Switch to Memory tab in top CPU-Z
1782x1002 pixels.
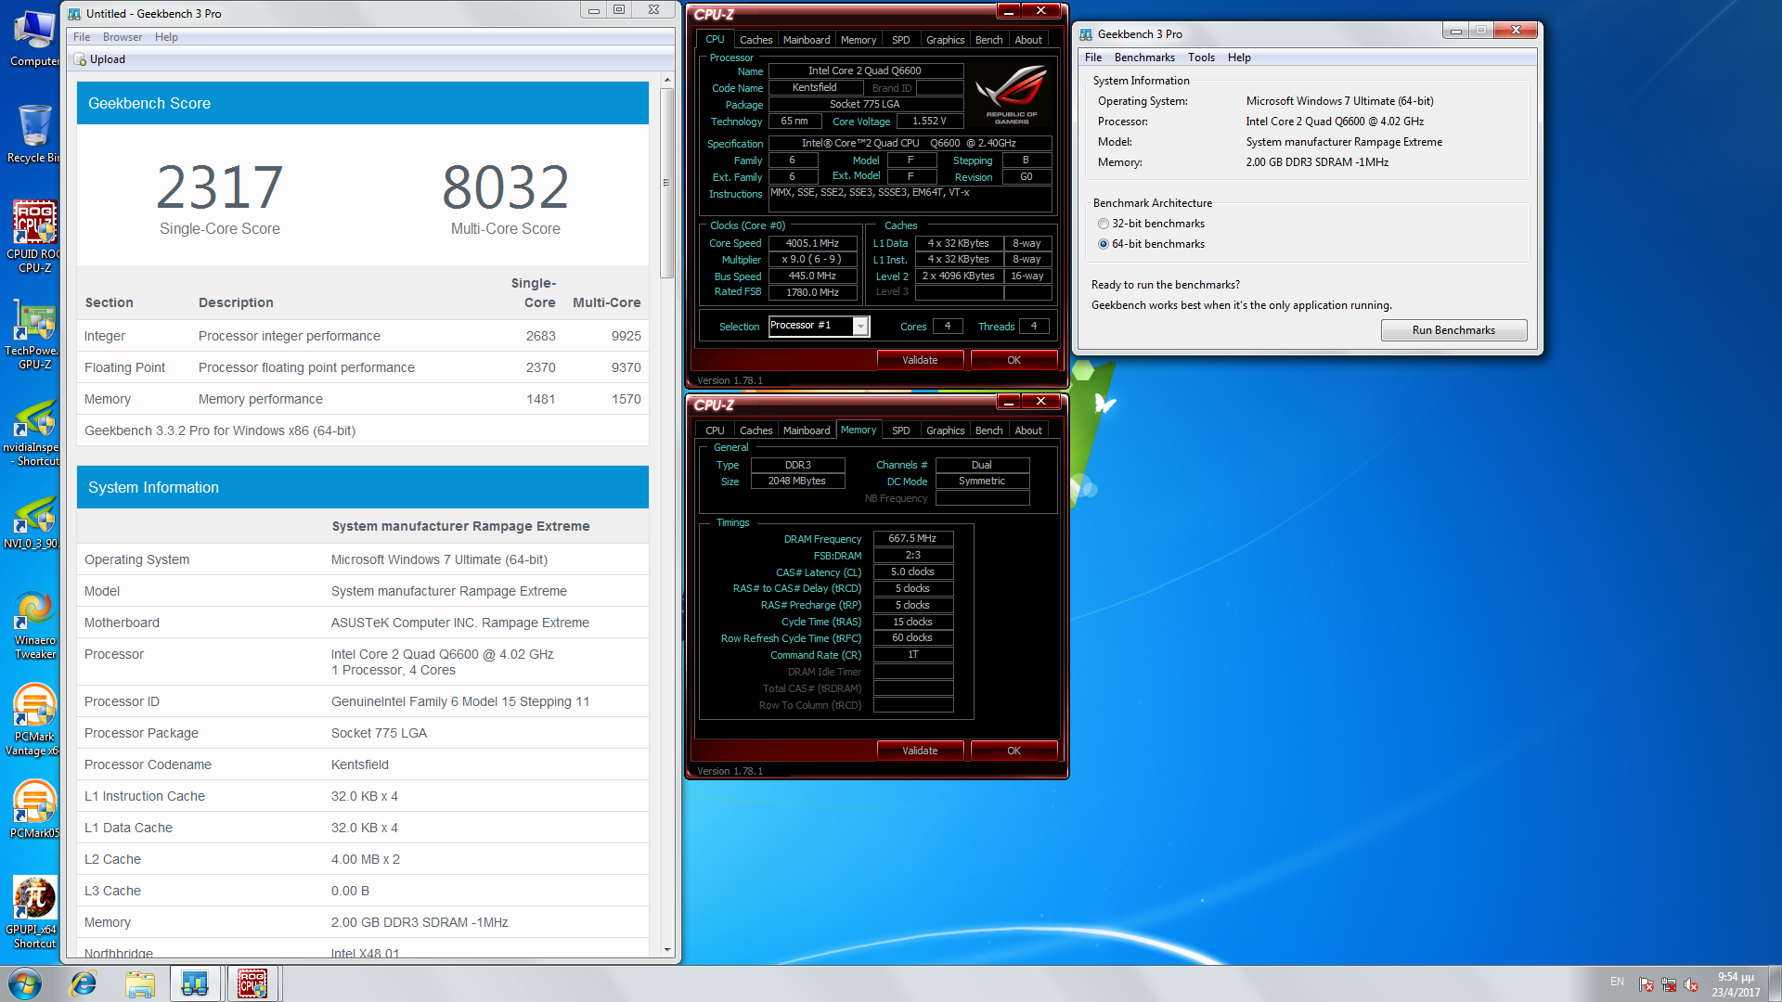click(x=859, y=40)
